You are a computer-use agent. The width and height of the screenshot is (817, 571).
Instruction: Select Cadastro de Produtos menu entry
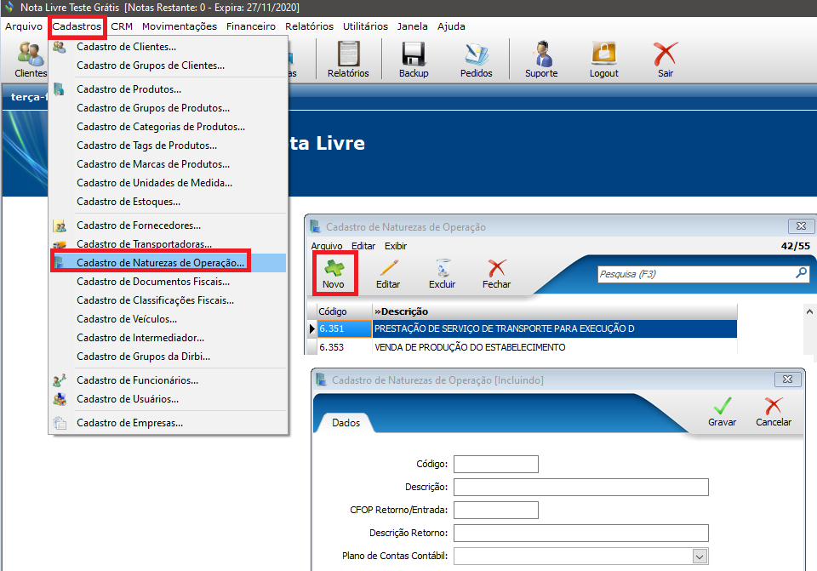pos(129,89)
